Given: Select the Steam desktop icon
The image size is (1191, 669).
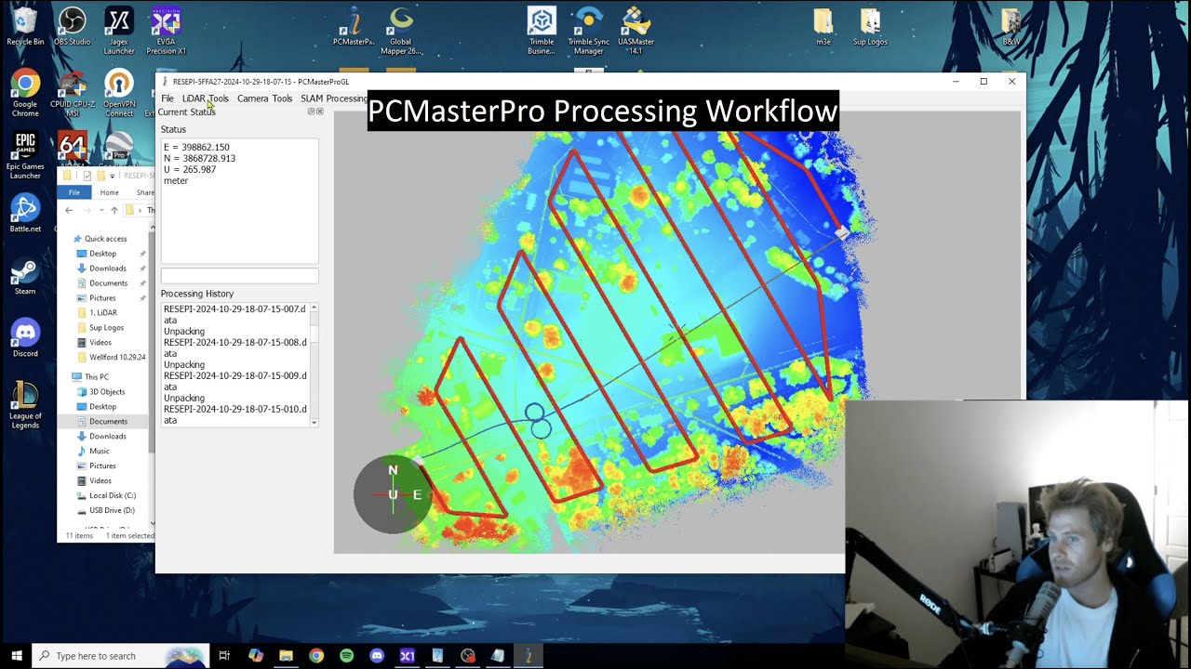Looking at the screenshot, I should click(25, 276).
